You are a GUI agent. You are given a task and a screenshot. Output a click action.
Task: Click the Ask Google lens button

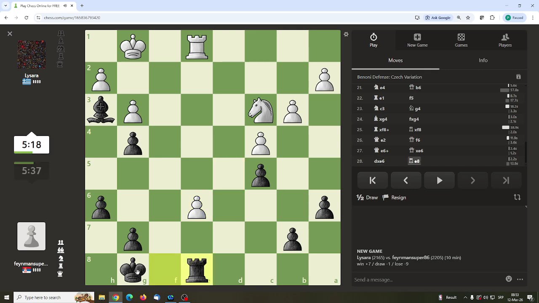[438, 18]
